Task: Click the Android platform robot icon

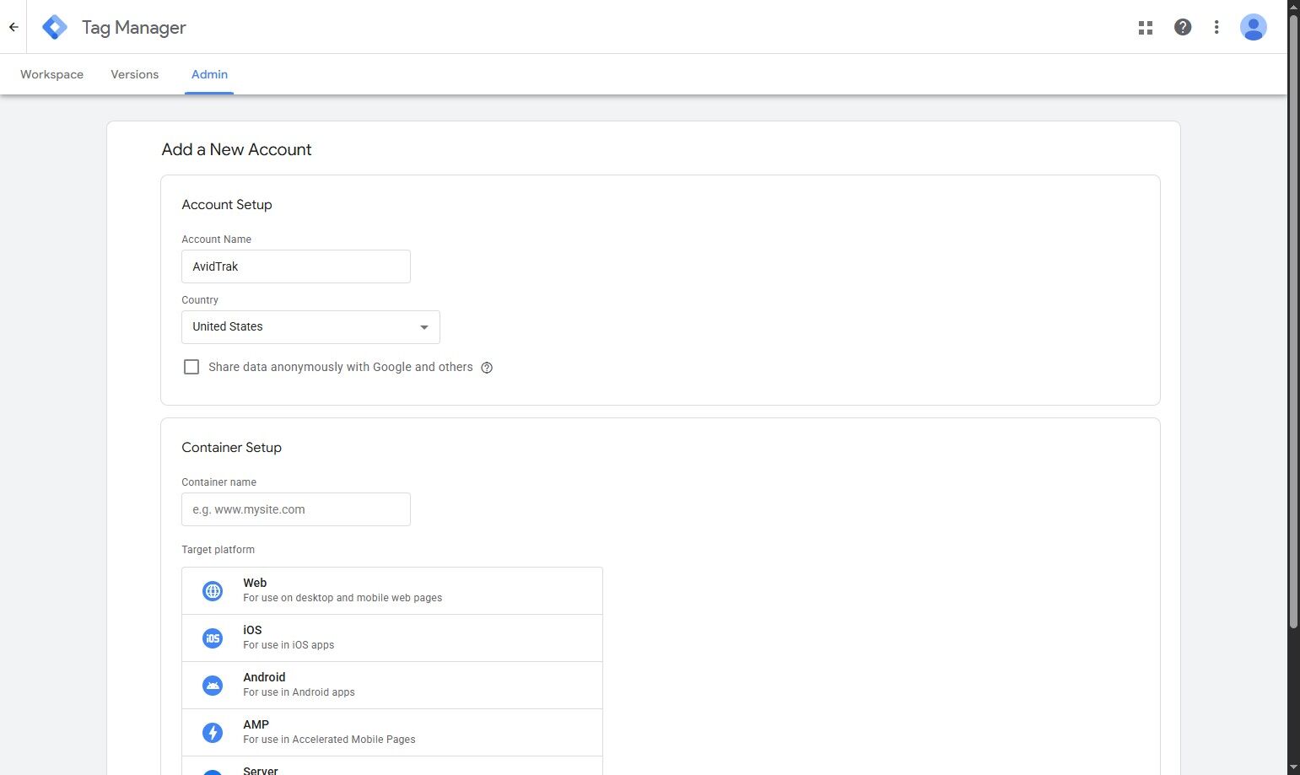Action: [212, 685]
